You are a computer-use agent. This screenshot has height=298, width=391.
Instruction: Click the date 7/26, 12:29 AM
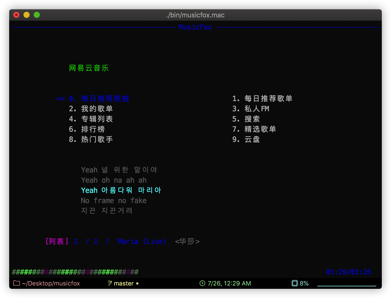[229, 283]
